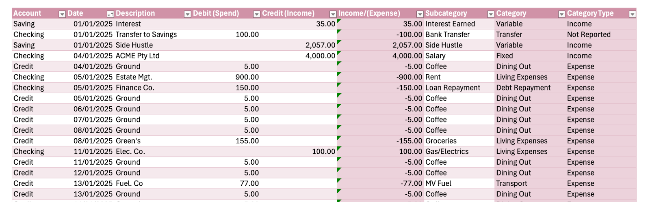Click the 'Estate Mgt.' description cell

click(153, 77)
